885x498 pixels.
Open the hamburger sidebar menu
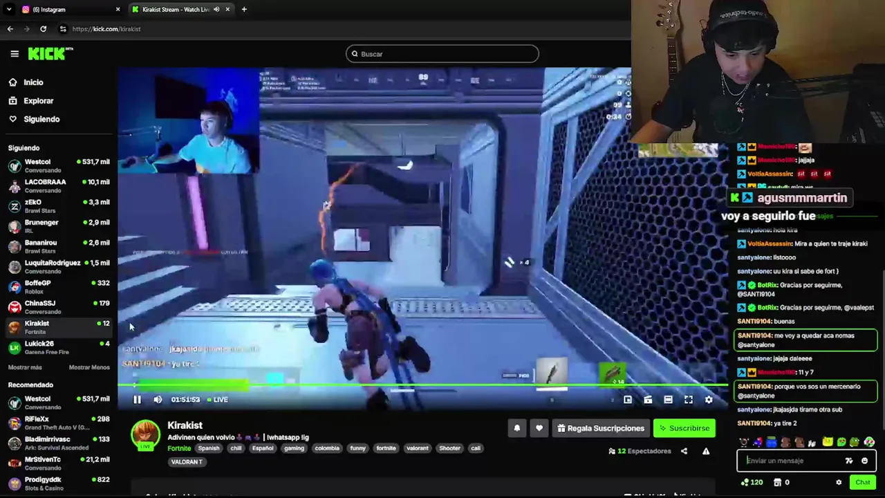pos(15,53)
